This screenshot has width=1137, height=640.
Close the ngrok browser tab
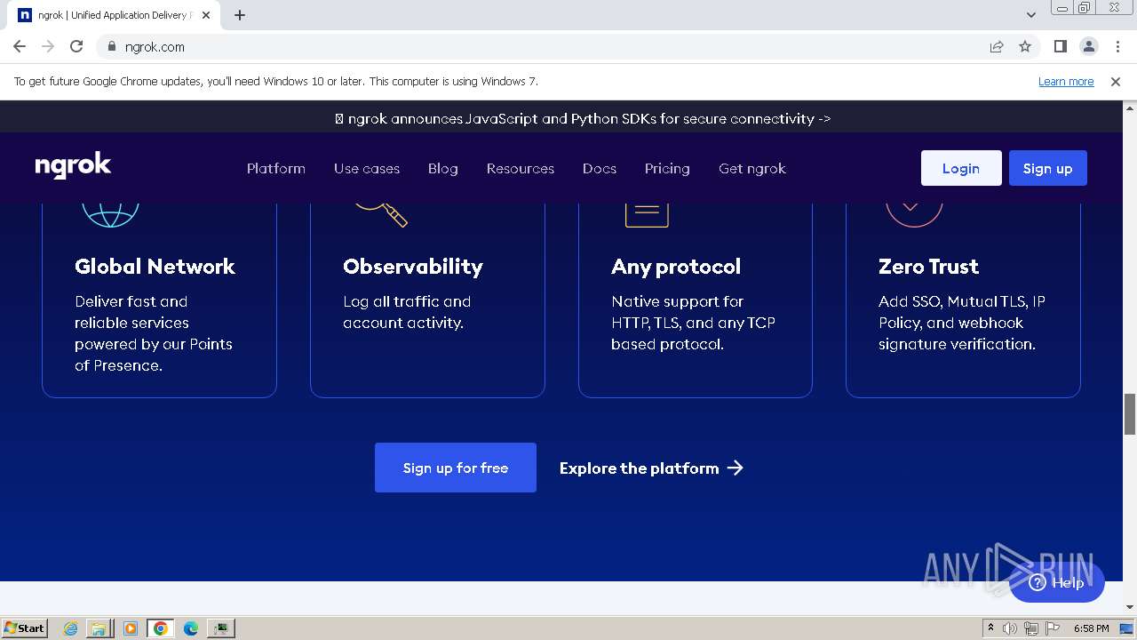(206, 15)
